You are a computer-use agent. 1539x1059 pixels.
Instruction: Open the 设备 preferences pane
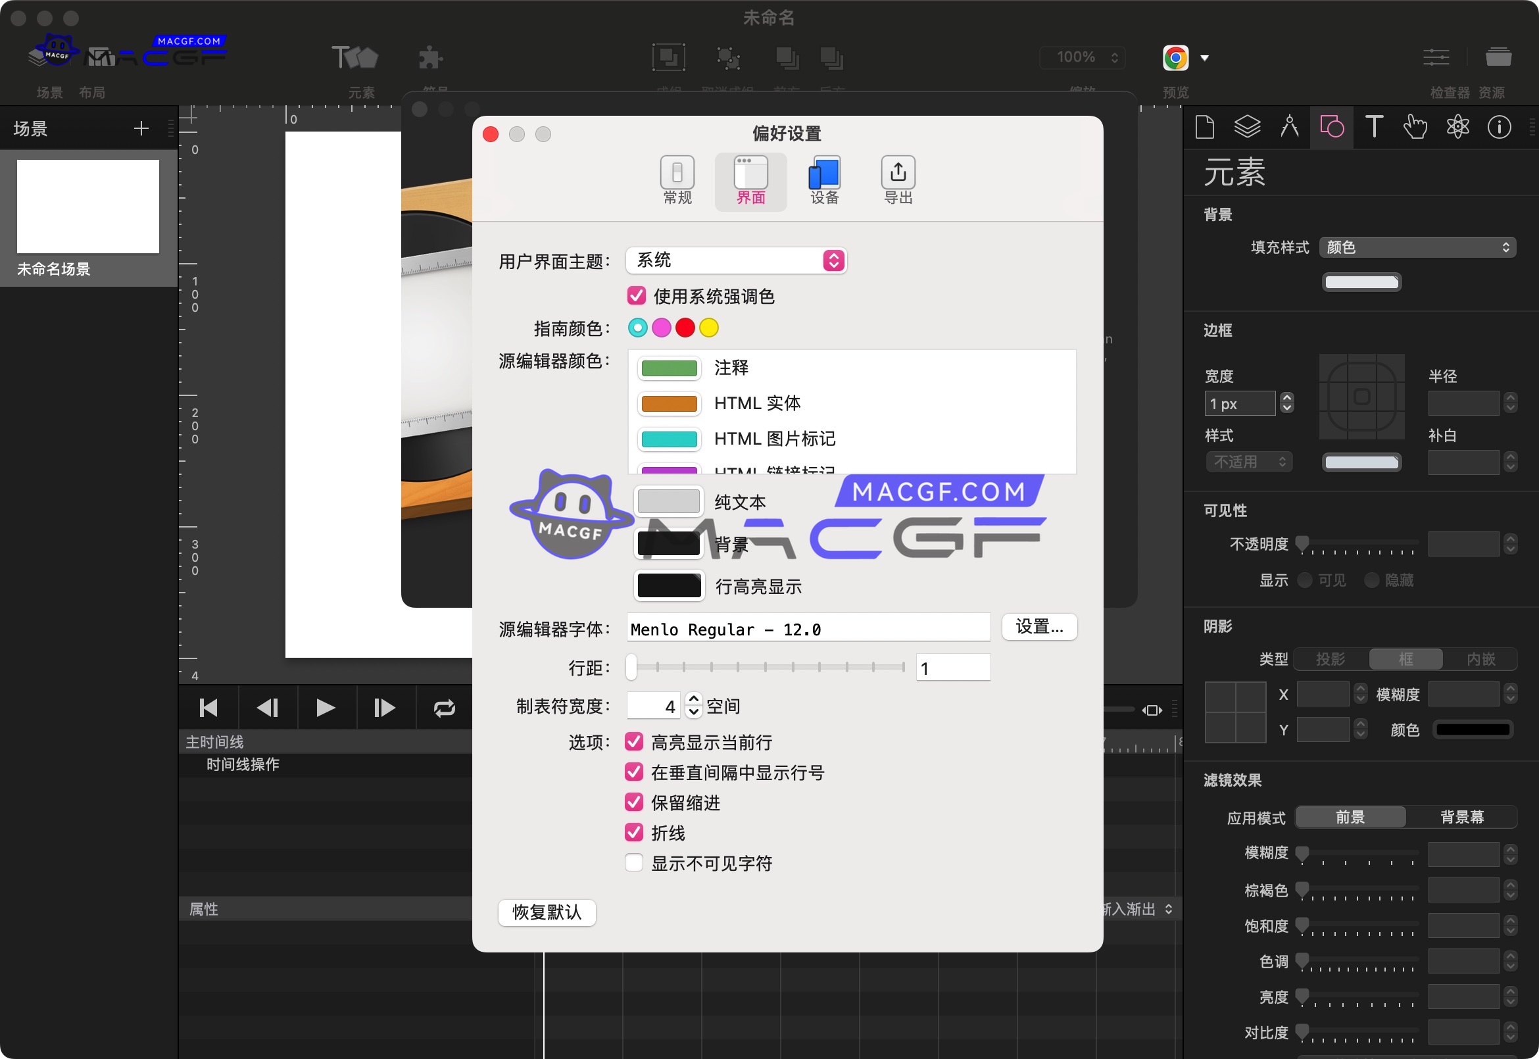coord(823,179)
